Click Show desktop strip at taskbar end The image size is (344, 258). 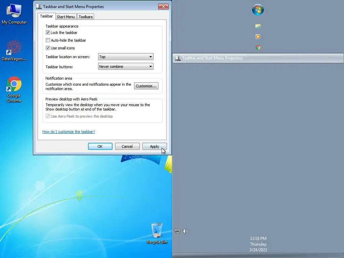pyautogui.click(x=258, y=256)
